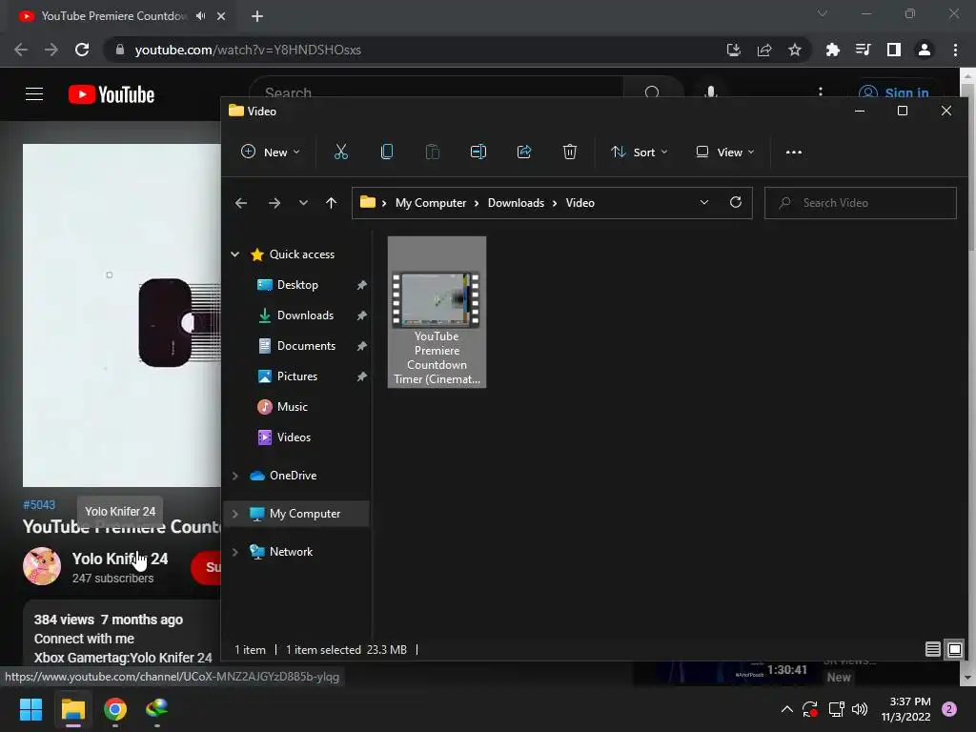Open the channel avatar of Yolo Knifer 24
Viewport: 976px width, 732px height.
(x=42, y=566)
